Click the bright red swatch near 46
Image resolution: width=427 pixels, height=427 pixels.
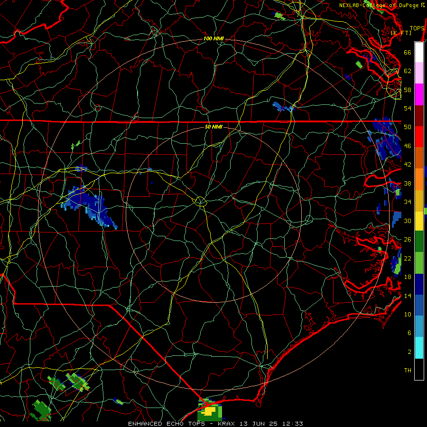(x=419, y=137)
